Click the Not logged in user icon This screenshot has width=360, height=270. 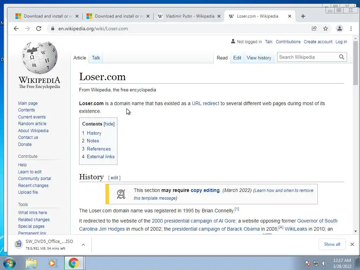coord(233,41)
